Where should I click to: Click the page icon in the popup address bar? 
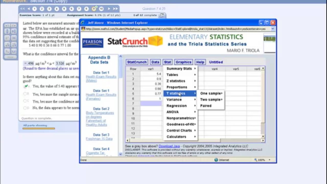tap(83, 29)
